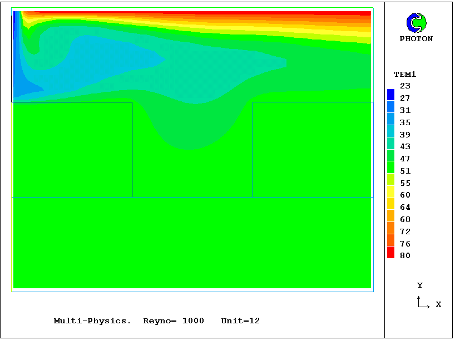The image size is (455, 340).
Task: Click the legend value 72
Action: [x=405, y=231]
